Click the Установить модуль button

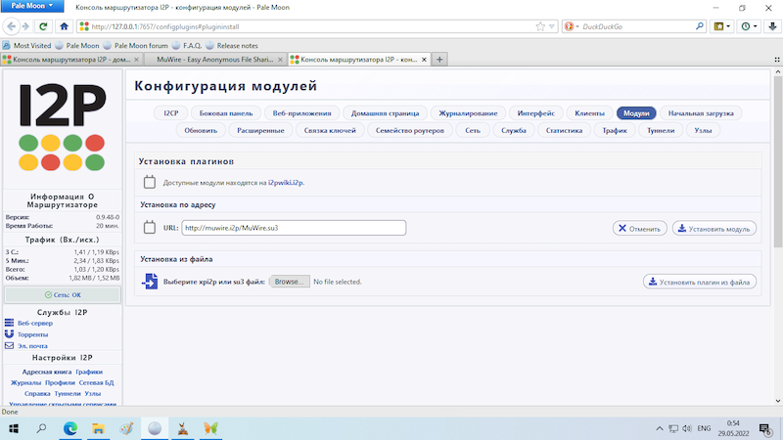click(714, 228)
